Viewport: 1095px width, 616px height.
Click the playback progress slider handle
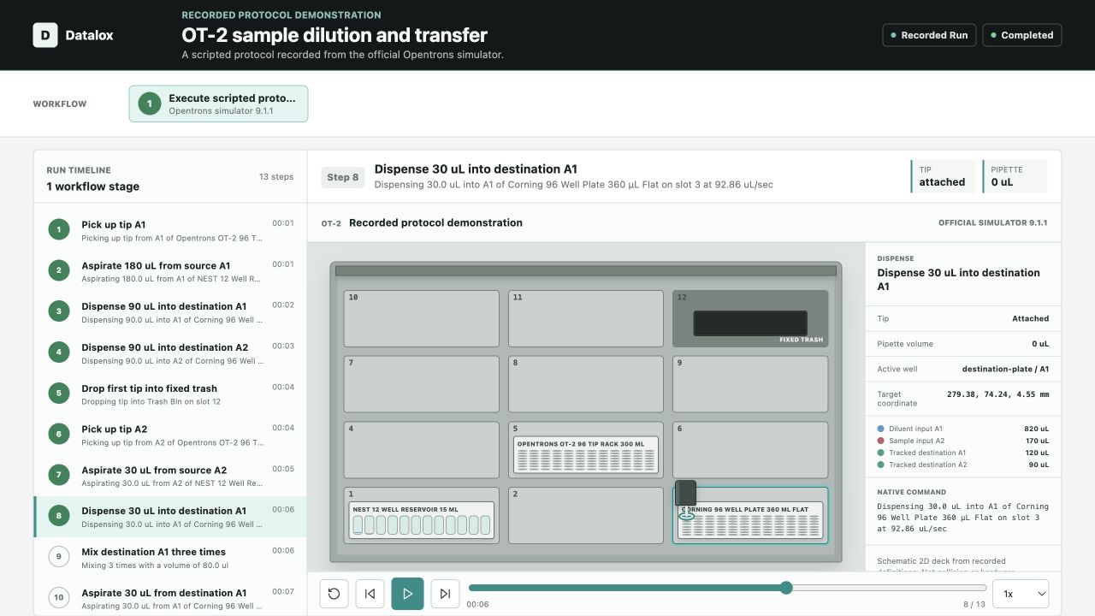786,588
